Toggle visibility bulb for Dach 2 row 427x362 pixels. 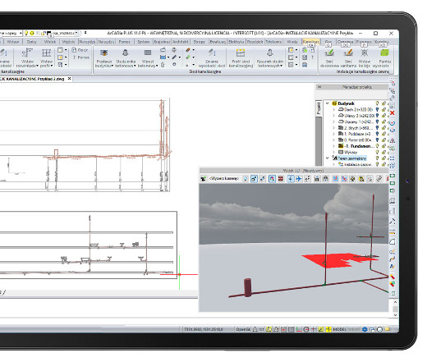[377, 109]
